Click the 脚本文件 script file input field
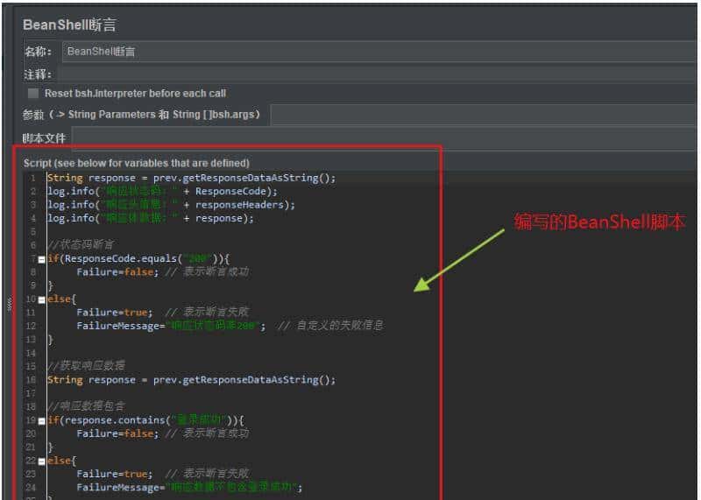Image resolution: width=701 pixels, height=500 pixels. click(x=384, y=138)
